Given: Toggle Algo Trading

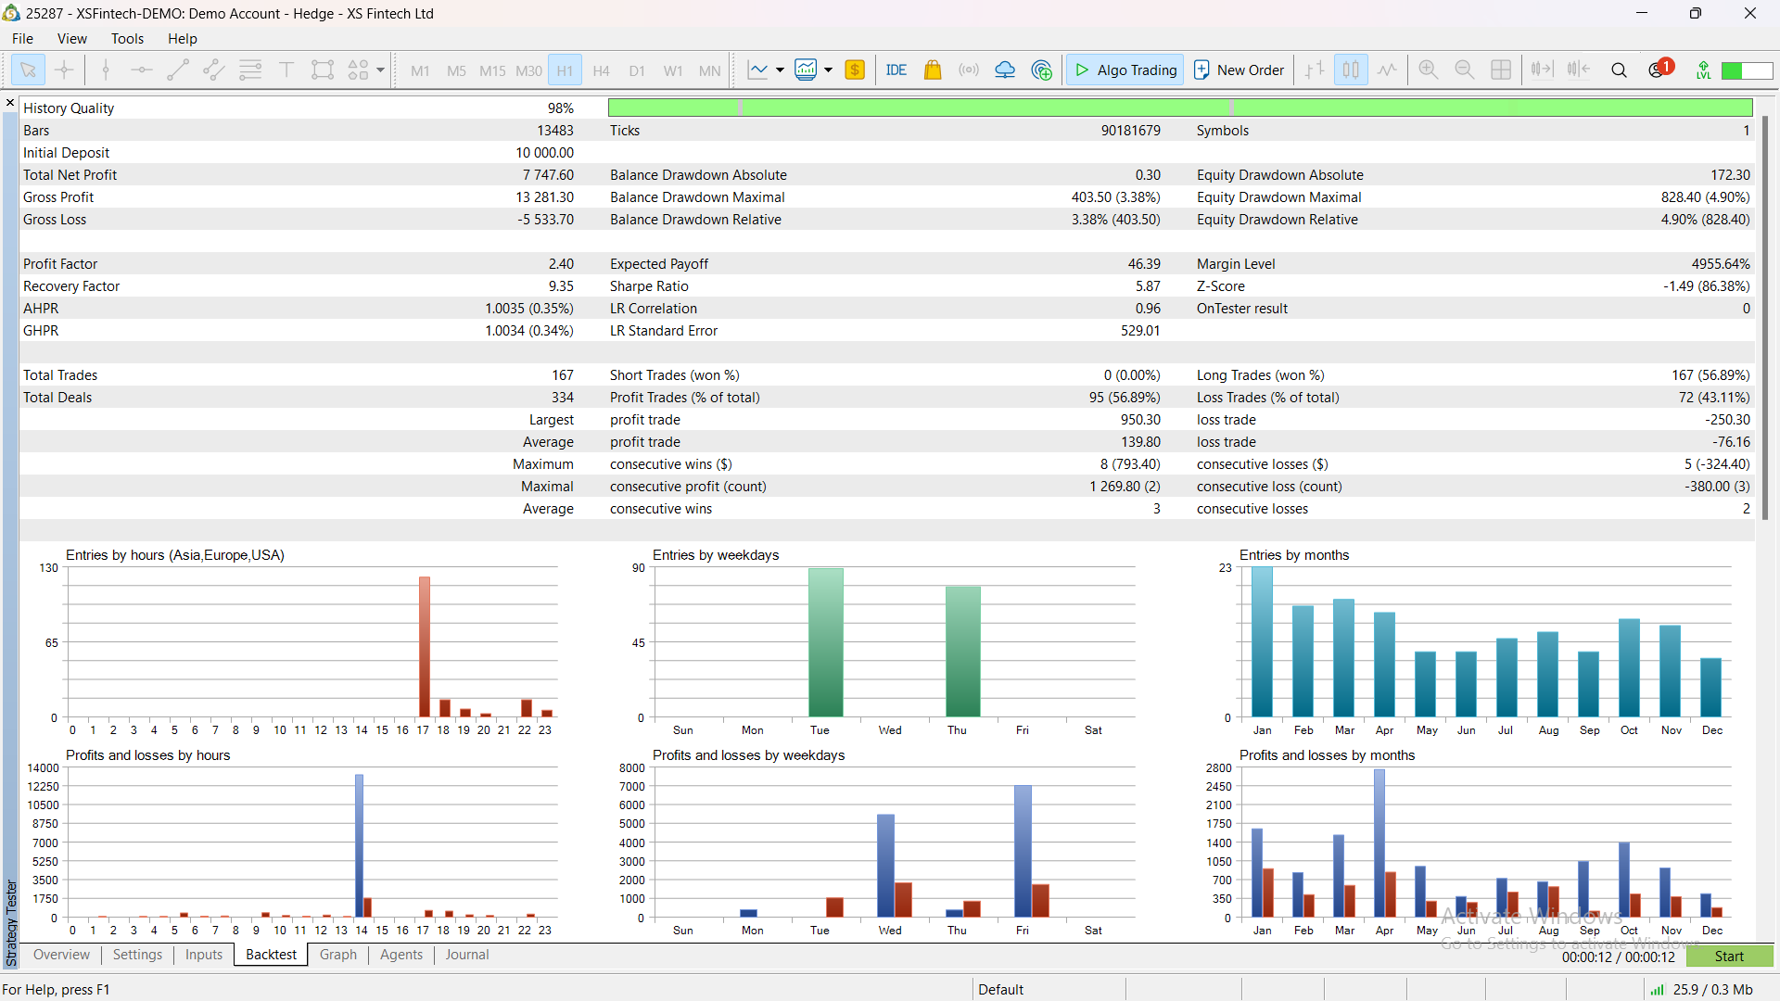Looking at the screenshot, I should 1125,70.
